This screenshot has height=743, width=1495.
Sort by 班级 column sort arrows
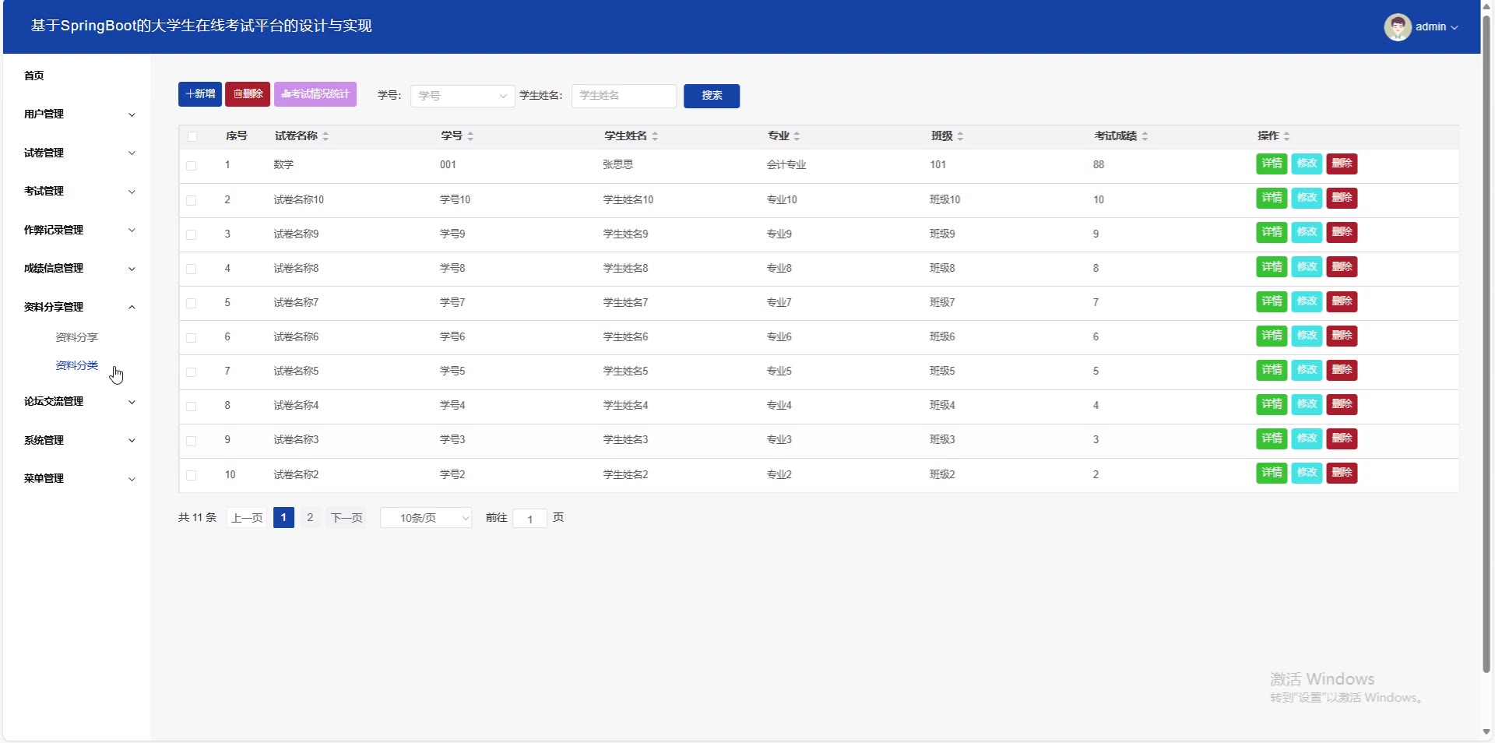(x=960, y=136)
